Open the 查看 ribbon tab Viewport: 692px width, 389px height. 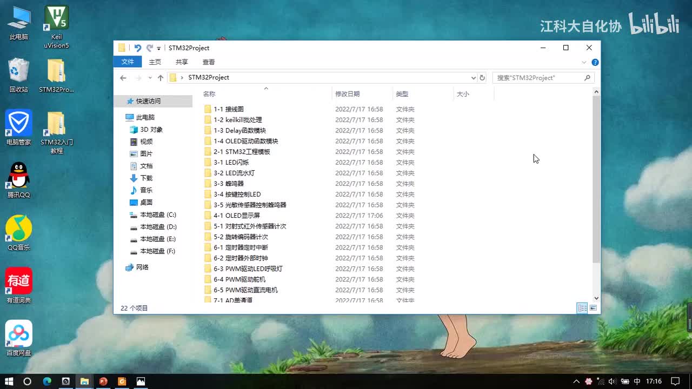209,62
